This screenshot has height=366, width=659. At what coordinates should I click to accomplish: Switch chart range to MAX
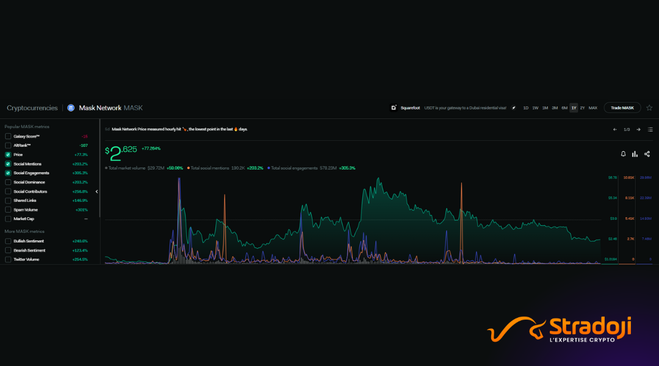click(x=593, y=108)
